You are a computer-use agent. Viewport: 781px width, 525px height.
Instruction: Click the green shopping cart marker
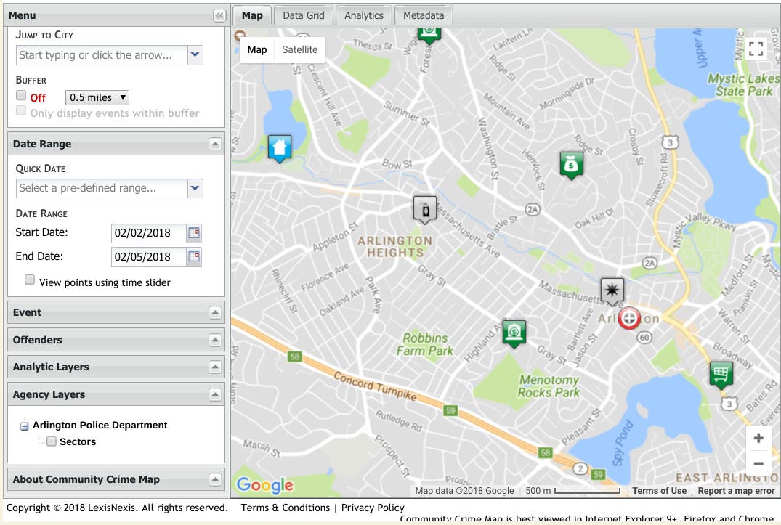721,375
